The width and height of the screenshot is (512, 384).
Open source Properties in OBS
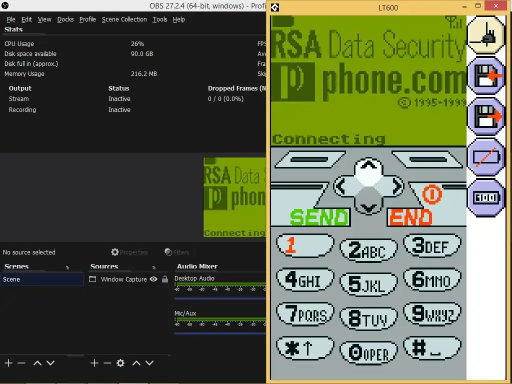129,252
